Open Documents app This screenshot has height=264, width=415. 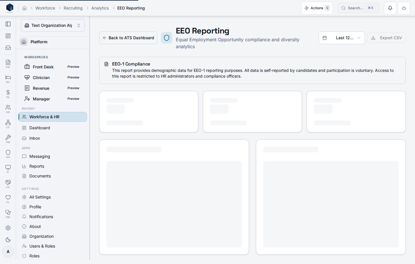(x=53, y=176)
